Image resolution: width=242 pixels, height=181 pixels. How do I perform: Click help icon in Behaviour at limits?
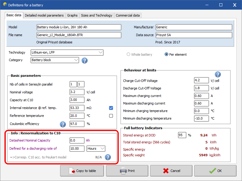[x=218, y=75]
